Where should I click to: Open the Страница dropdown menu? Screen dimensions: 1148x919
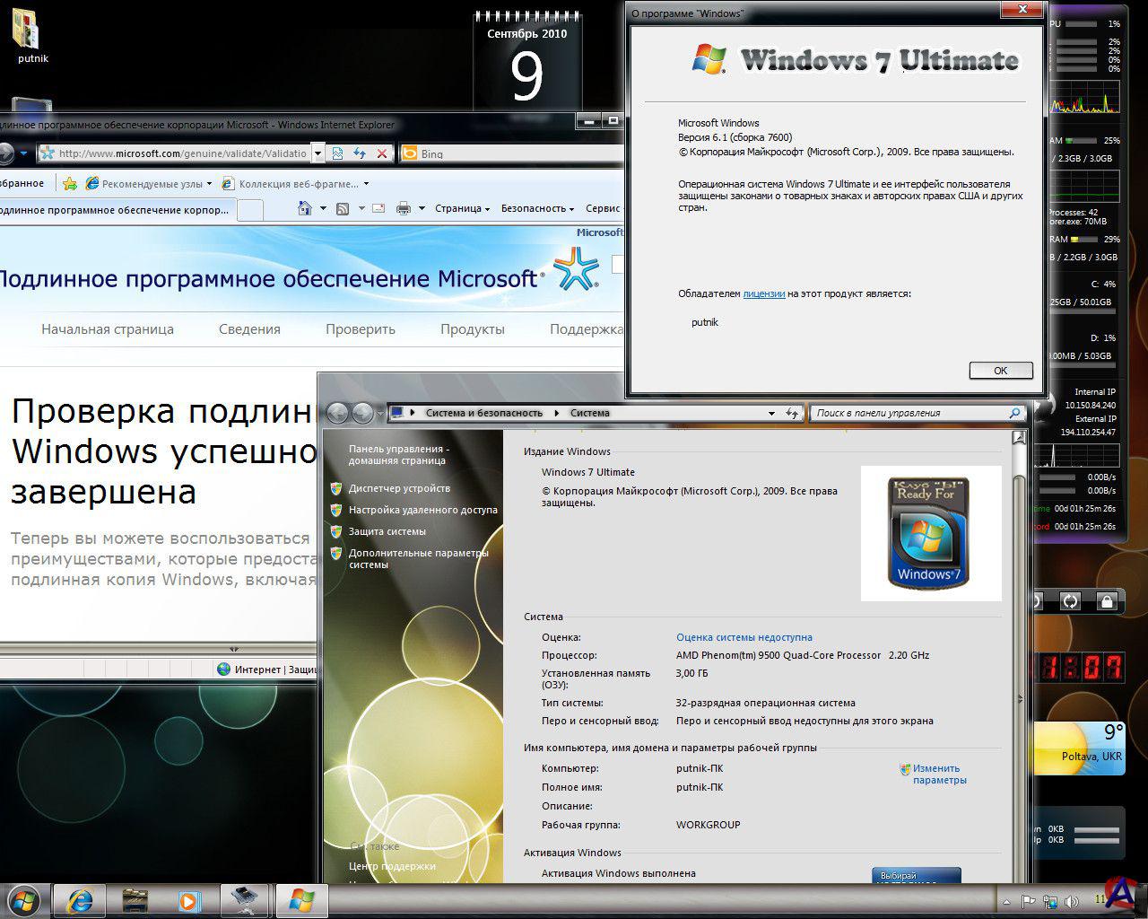(x=462, y=208)
